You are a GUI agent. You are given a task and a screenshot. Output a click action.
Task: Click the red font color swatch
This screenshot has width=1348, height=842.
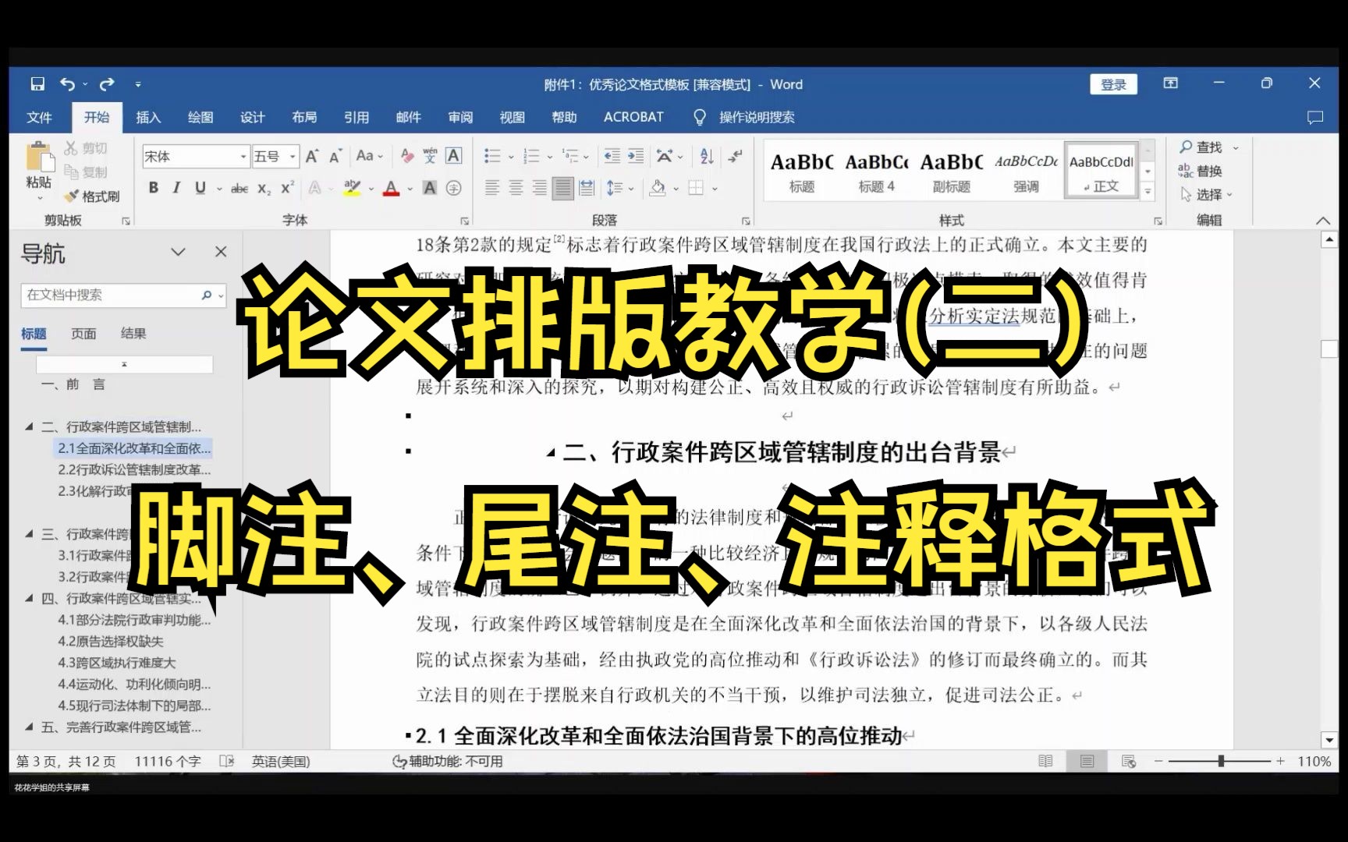point(392,188)
